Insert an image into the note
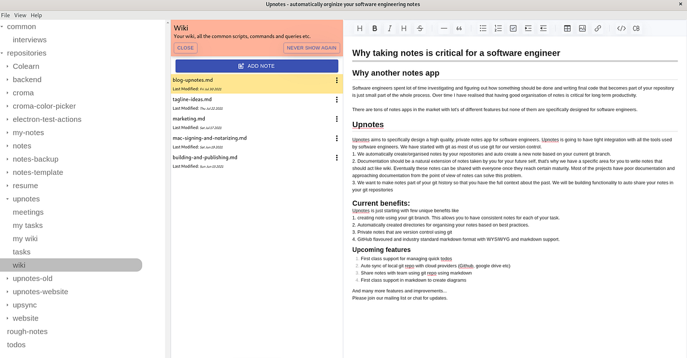Viewport: 687px width, 358px height. click(x=583, y=29)
